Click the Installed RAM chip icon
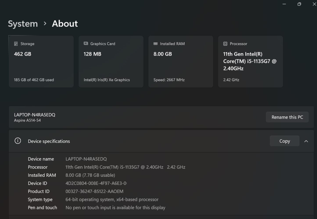This screenshot has height=219, width=317. [x=155, y=44]
